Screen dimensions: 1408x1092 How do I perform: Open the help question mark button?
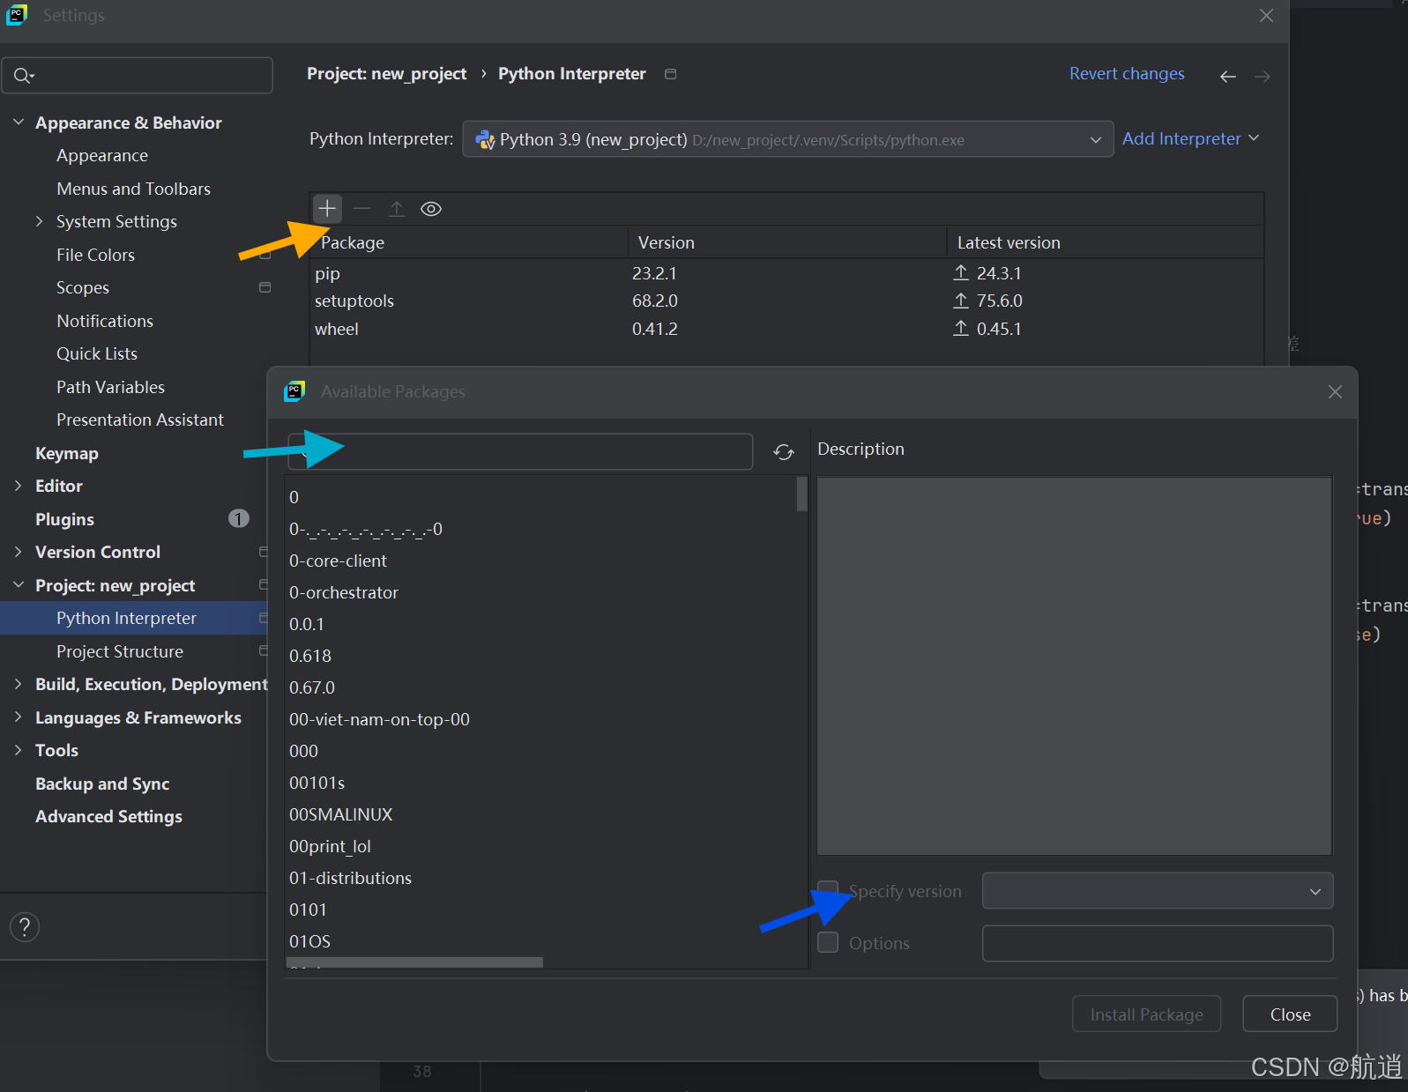(25, 926)
